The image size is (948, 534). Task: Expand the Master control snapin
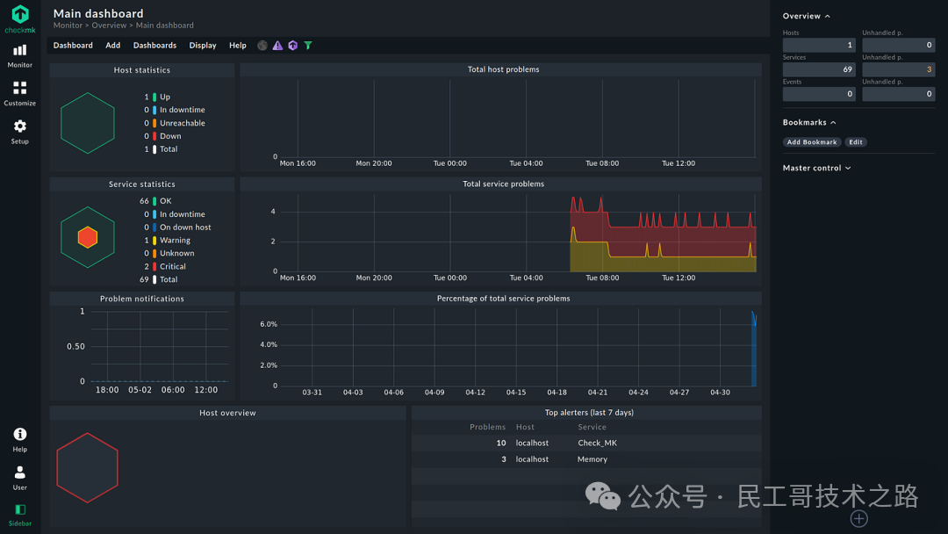[x=817, y=168]
